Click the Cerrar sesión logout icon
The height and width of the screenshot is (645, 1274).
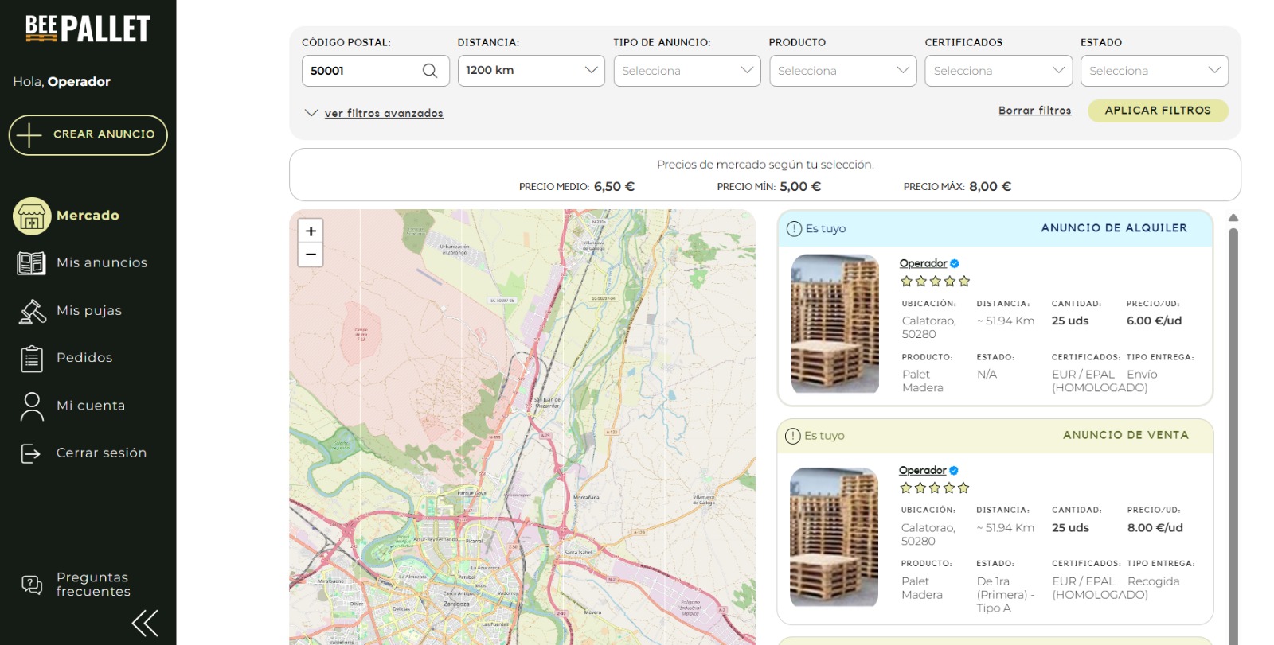click(x=31, y=453)
